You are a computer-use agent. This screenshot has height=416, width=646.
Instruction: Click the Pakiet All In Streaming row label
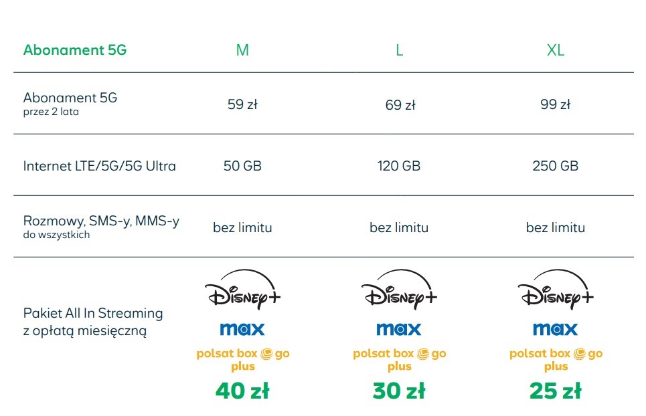(x=93, y=322)
